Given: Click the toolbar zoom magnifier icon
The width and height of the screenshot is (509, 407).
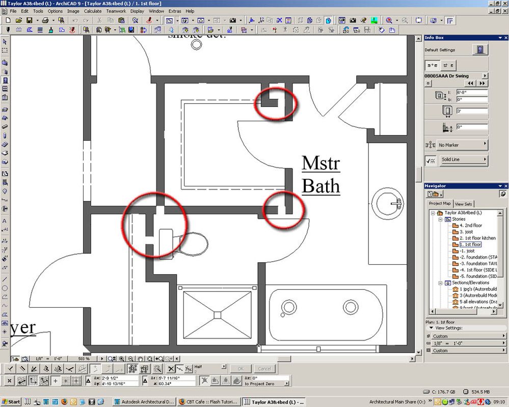Looking at the screenshot, I should coord(389,20).
